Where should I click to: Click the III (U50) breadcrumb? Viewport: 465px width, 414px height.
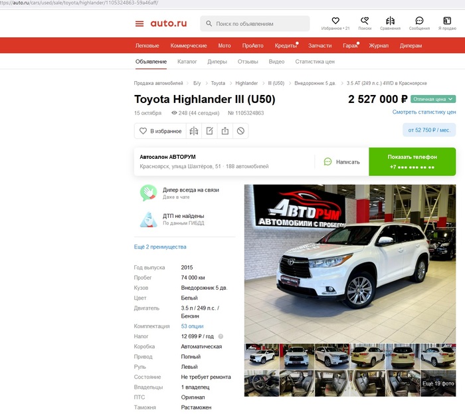276,83
